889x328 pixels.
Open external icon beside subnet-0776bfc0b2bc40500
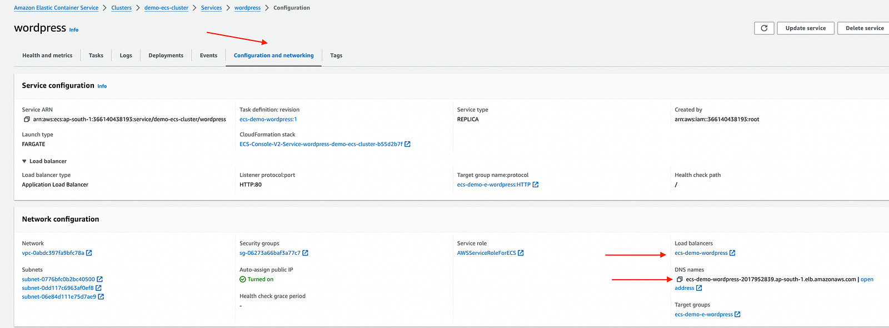[100, 279]
